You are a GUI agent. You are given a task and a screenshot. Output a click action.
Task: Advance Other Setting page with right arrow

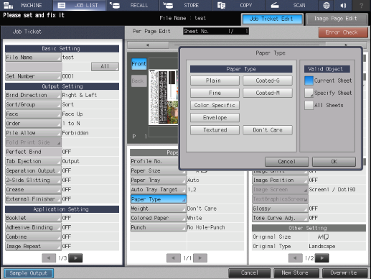(x=322, y=258)
